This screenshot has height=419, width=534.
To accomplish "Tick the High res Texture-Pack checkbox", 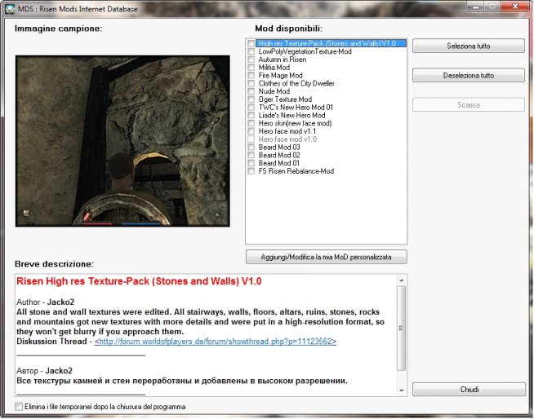I will (251, 43).
